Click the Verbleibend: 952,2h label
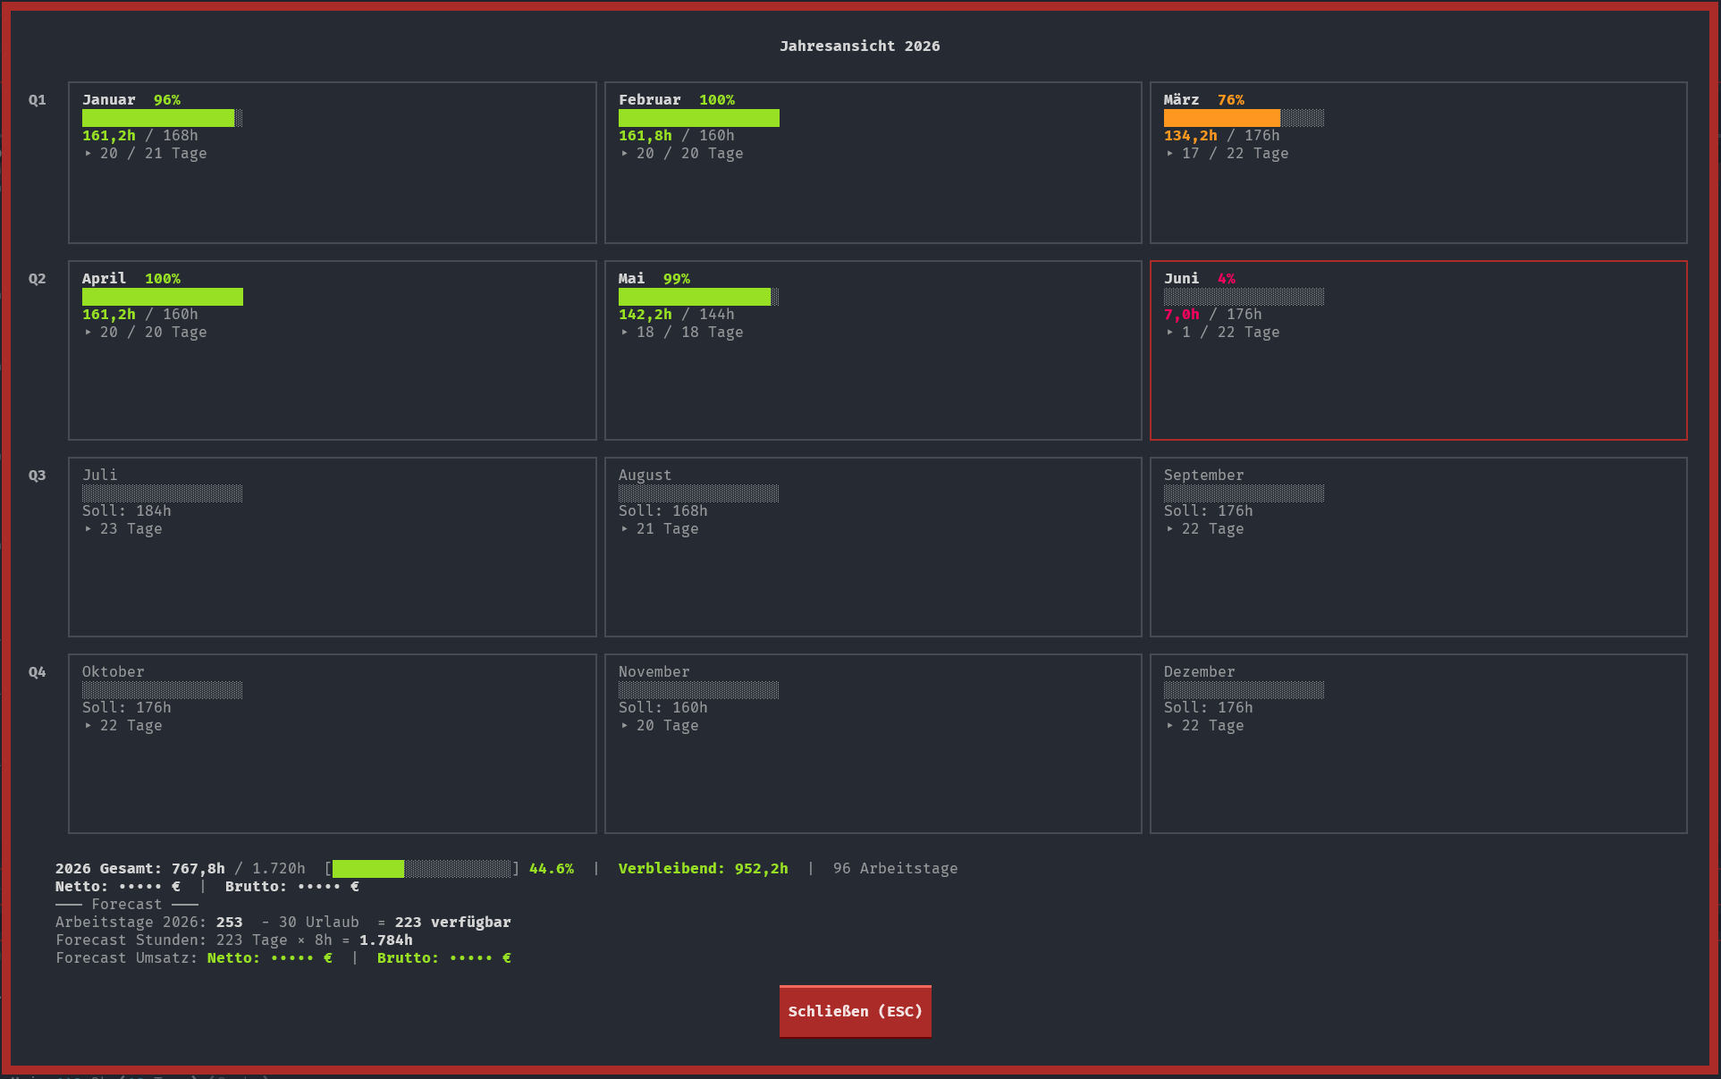This screenshot has width=1721, height=1079. pyautogui.click(x=704, y=869)
